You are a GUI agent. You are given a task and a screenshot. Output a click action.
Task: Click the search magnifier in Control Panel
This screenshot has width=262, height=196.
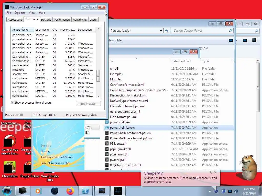231,31
